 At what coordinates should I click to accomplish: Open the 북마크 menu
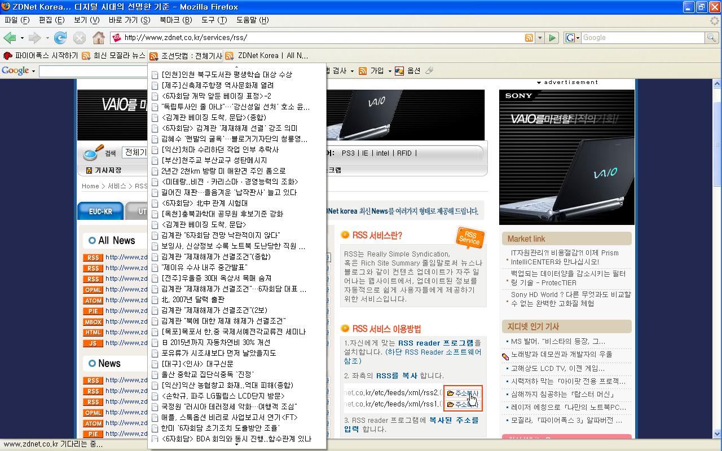pyautogui.click(x=177, y=20)
